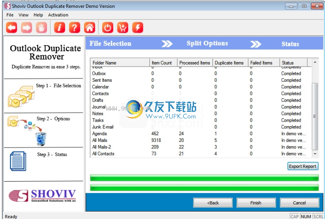The image size is (325, 219).
Task: Select the All Mails-2 folder row
Action: [x=201, y=147]
